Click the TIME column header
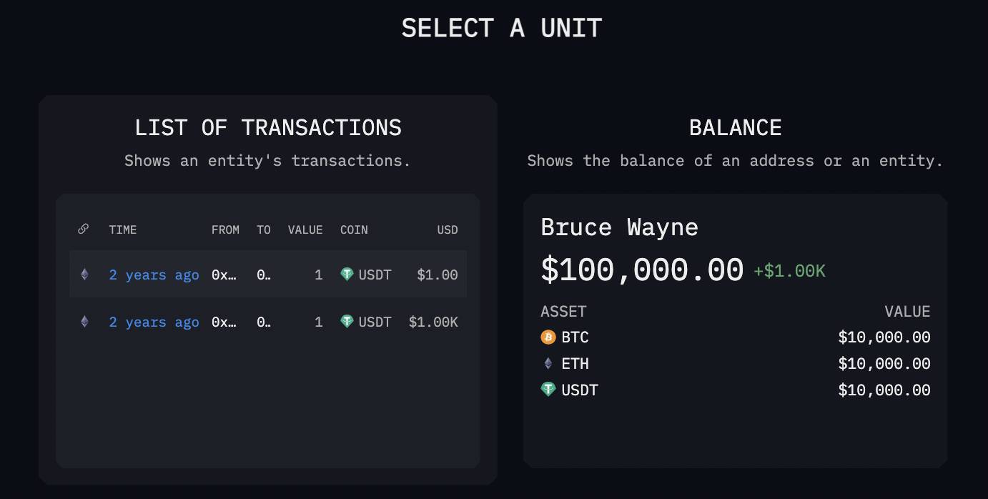The height and width of the screenshot is (499, 988). point(123,229)
